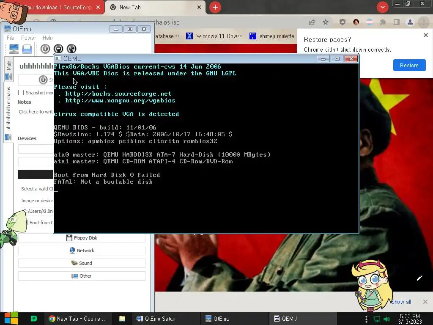Open the uBlock Origin extension icon

(343, 22)
